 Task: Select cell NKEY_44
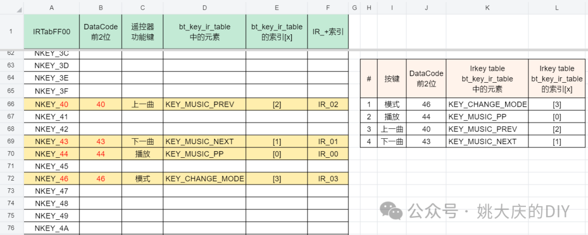click(51, 154)
